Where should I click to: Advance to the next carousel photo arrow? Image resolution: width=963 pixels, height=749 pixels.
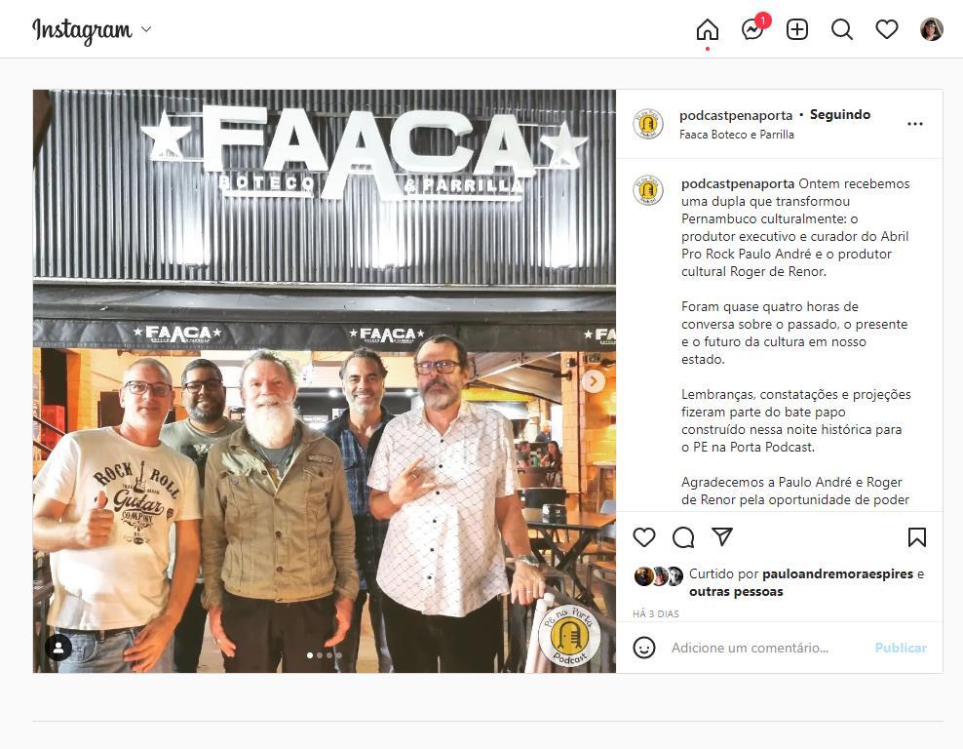tap(594, 381)
